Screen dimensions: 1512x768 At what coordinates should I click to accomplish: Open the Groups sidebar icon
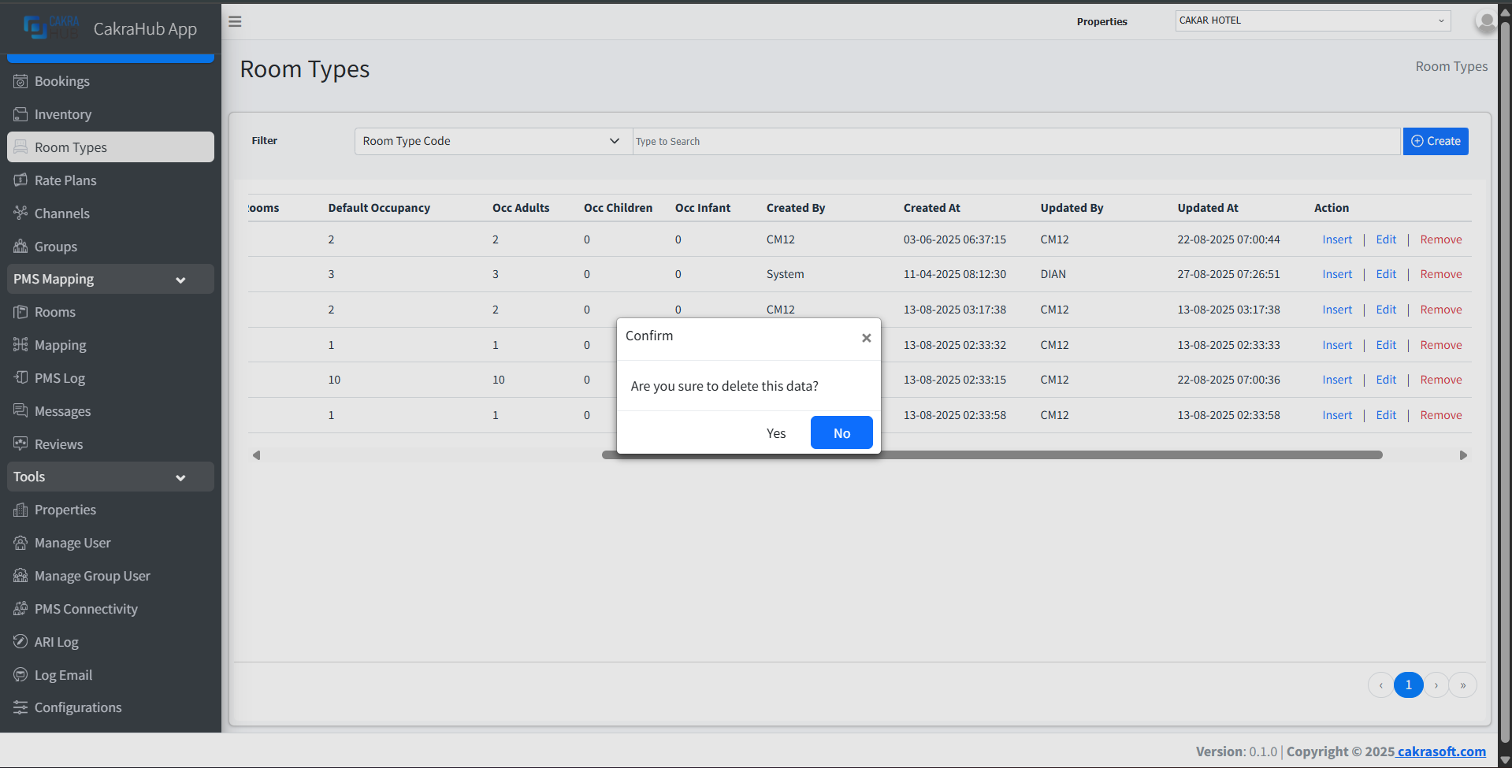[x=20, y=247]
